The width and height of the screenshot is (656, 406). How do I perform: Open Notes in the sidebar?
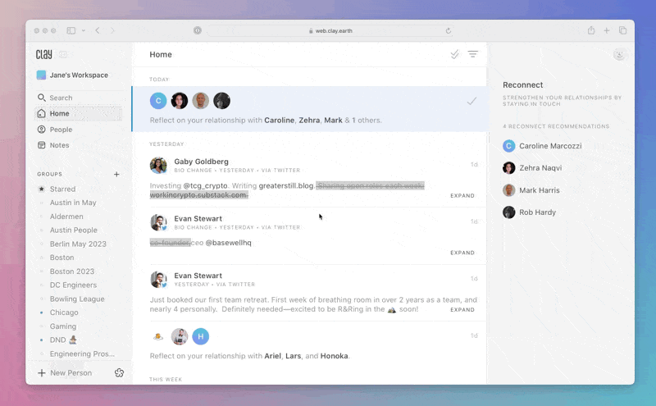(x=59, y=145)
